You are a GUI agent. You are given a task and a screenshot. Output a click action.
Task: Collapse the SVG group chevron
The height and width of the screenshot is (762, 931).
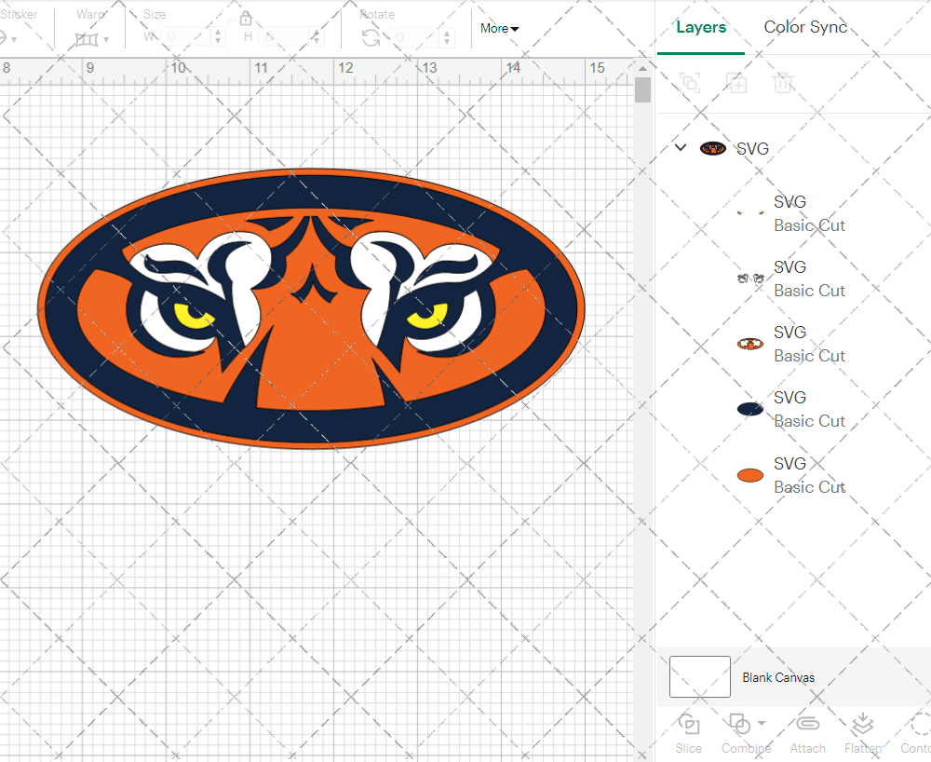(681, 147)
